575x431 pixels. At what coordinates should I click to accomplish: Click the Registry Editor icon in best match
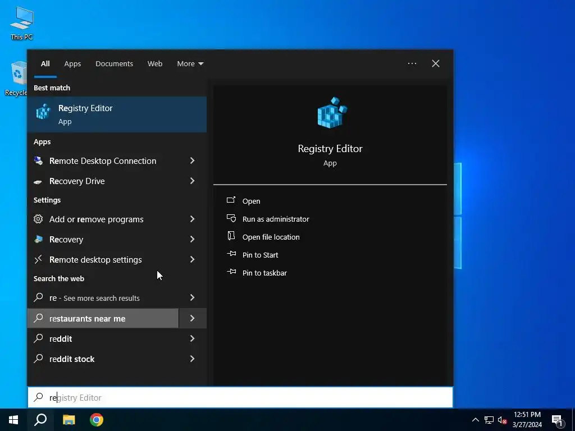pyautogui.click(x=43, y=112)
